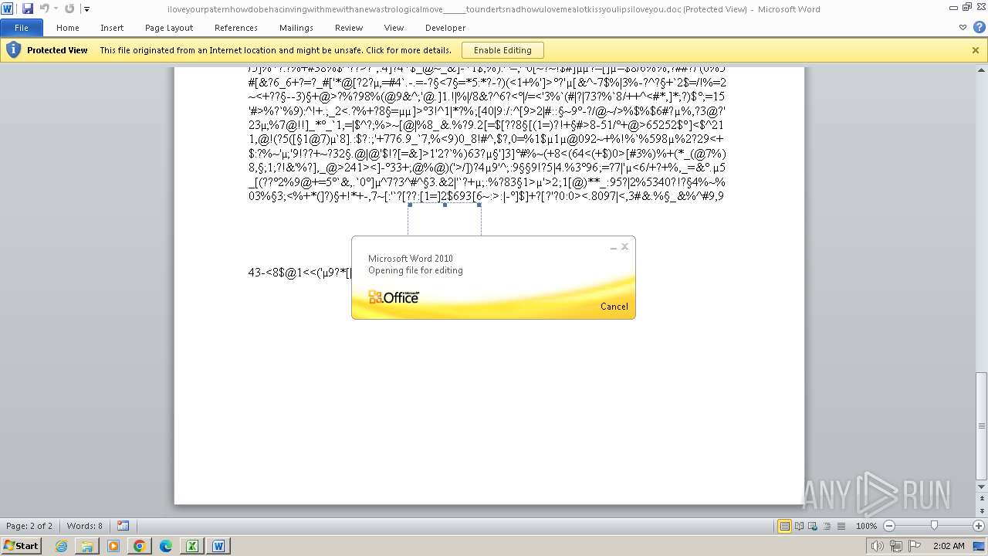The image size is (988, 556).
Task: Click the Word taskbar button
Action: click(x=218, y=546)
